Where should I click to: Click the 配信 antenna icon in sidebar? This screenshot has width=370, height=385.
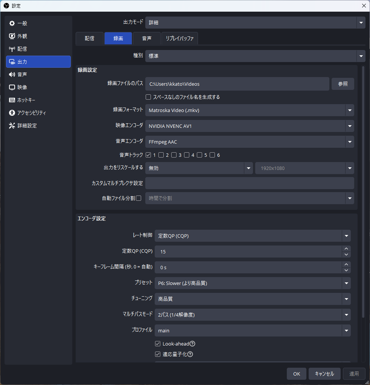[x=12, y=49]
